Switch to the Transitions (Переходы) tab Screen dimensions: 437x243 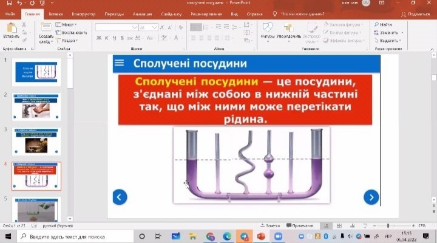[x=114, y=14]
